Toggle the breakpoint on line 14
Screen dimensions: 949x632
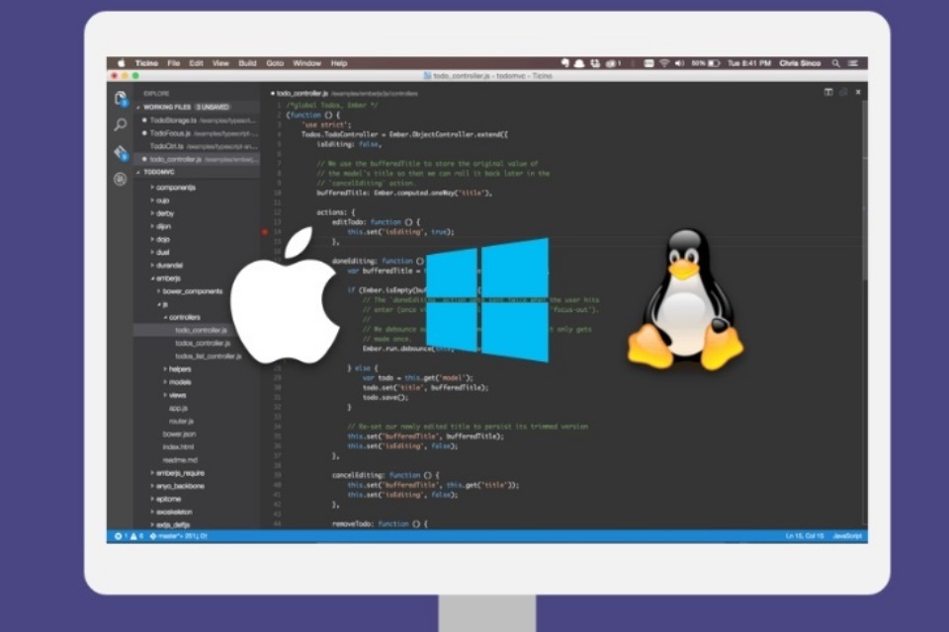tap(265, 232)
